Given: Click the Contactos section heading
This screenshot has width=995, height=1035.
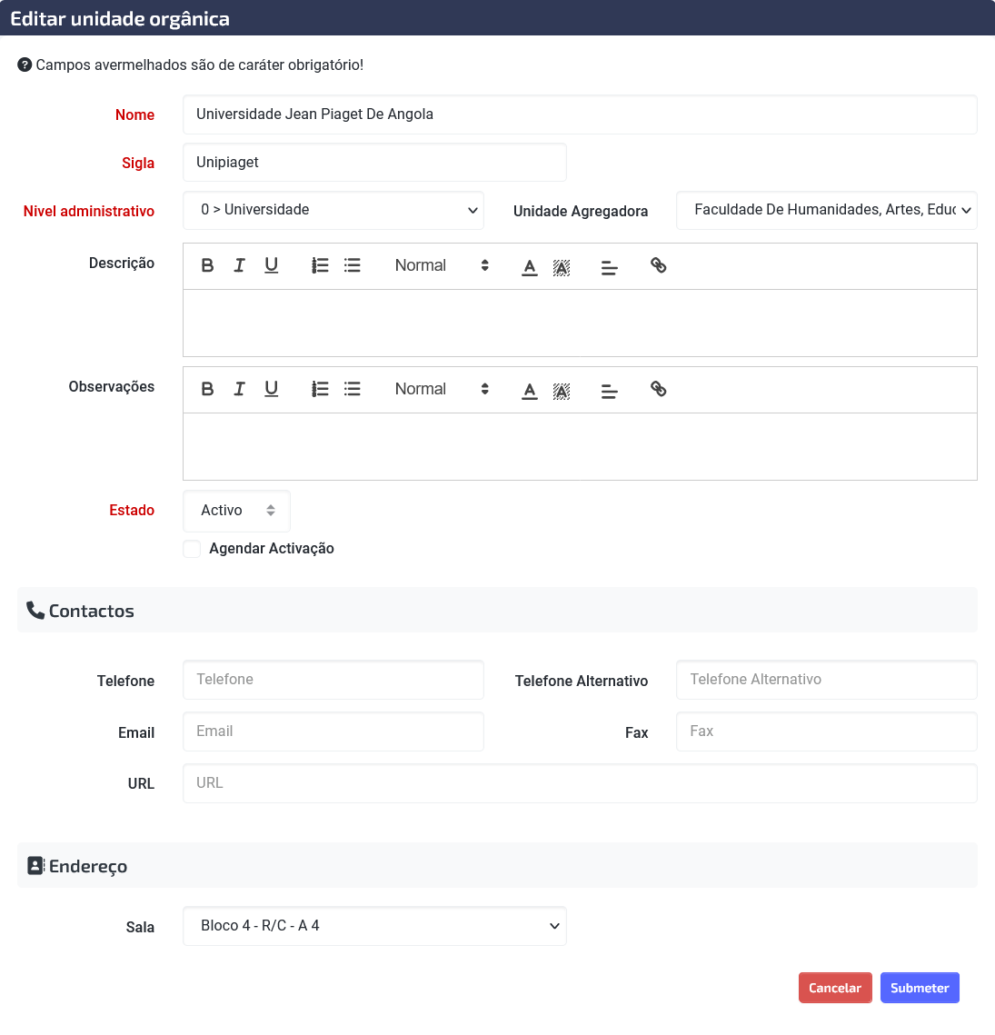Looking at the screenshot, I should click(91, 611).
